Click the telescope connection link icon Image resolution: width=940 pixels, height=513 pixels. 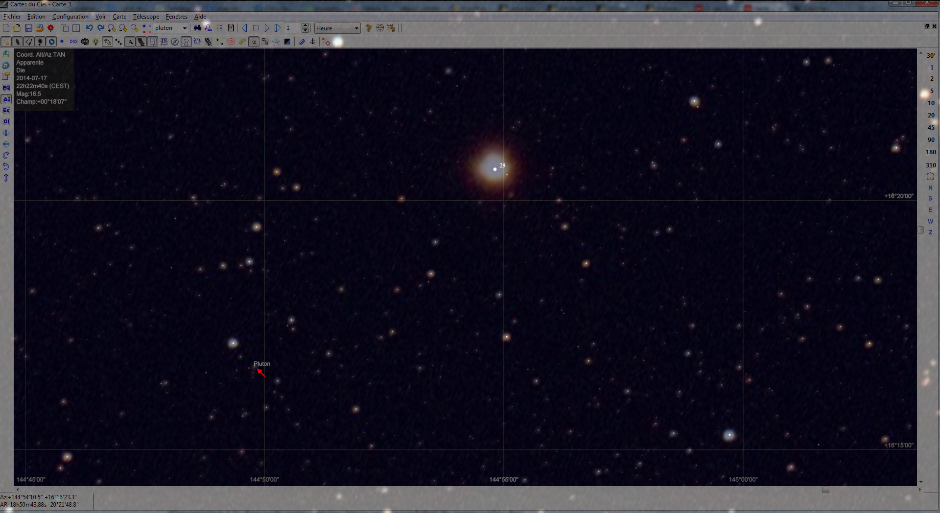[302, 42]
